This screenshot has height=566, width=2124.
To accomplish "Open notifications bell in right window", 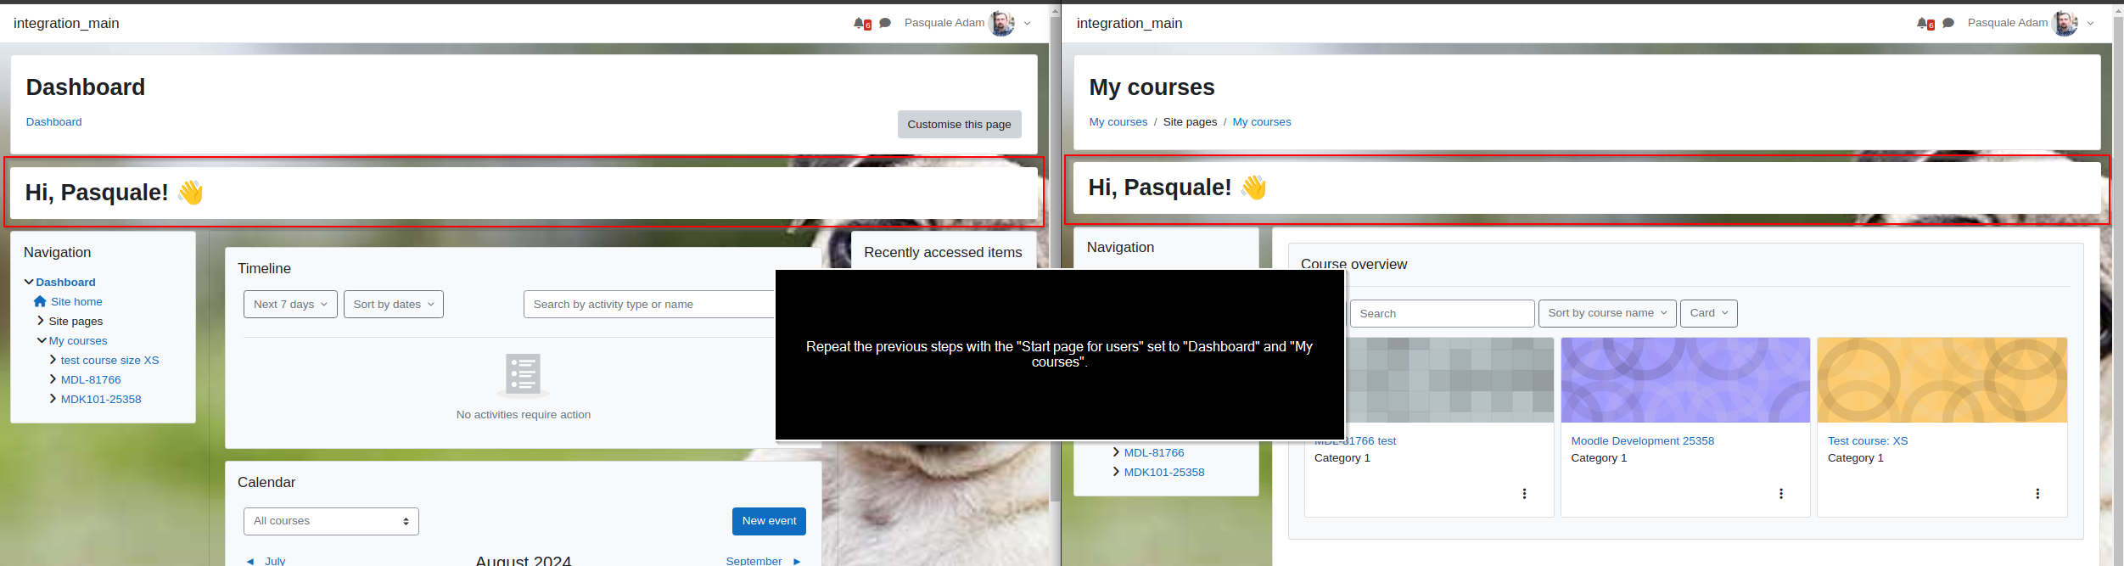I will click(1924, 23).
